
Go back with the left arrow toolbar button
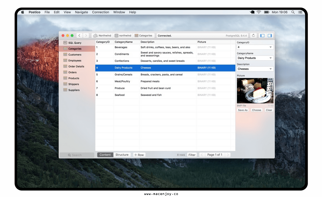tap(79, 35)
